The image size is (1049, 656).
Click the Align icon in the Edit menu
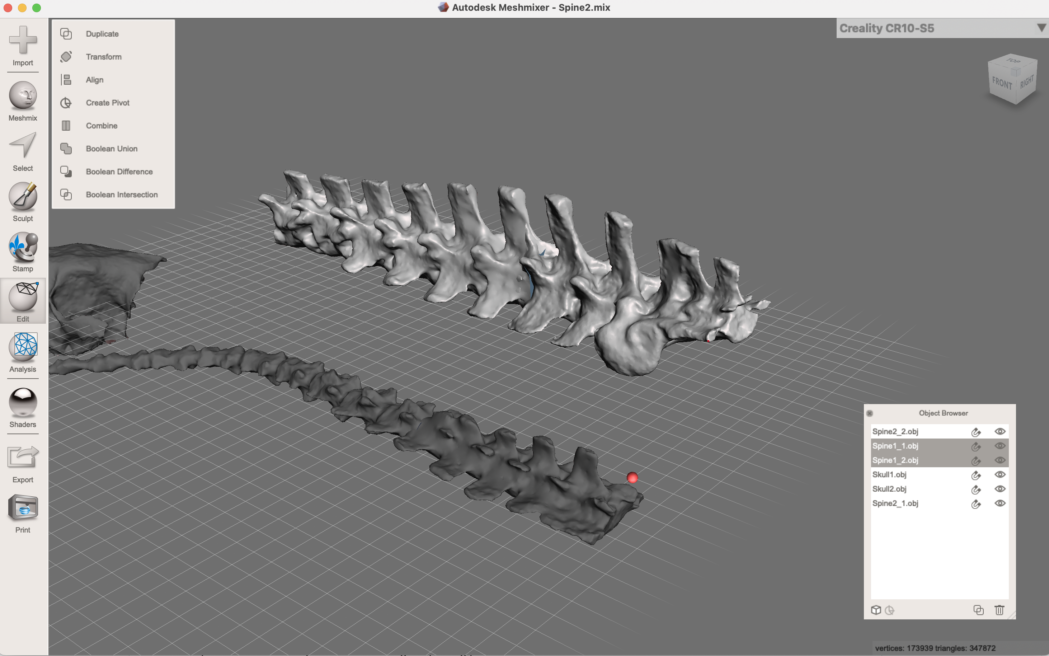click(x=66, y=79)
